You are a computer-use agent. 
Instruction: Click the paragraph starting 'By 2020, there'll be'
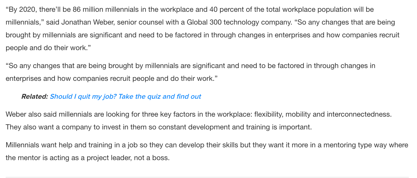click(x=203, y=29)
